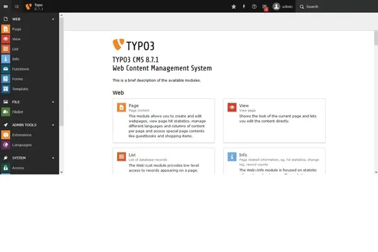Open the flush cache lightning icon
Screen dimensions: 378x252
pyautogui.click(x=244, y=6)
